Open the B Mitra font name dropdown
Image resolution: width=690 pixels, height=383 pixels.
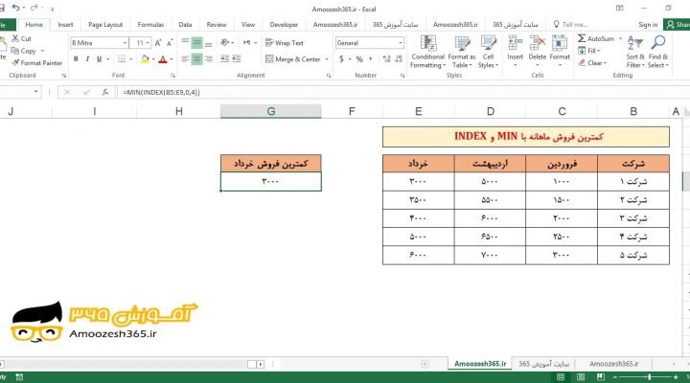pos(125,43)
